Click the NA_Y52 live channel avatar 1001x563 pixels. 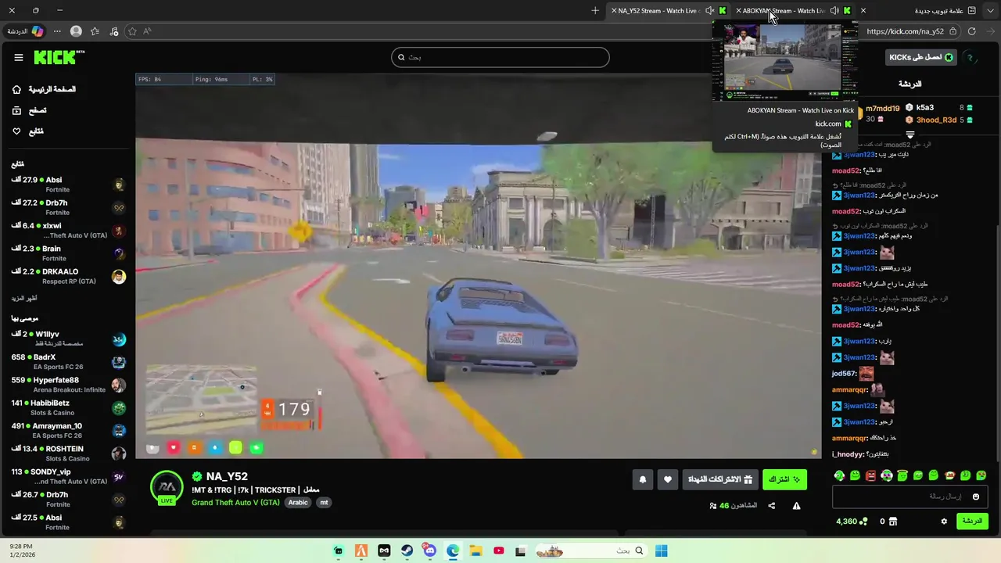pos(167,488)
